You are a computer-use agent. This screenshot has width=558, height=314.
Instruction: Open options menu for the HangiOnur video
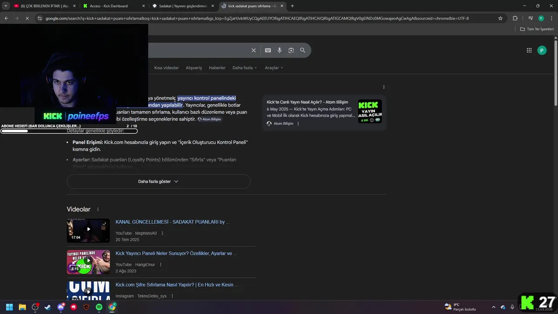click(160, 265)
